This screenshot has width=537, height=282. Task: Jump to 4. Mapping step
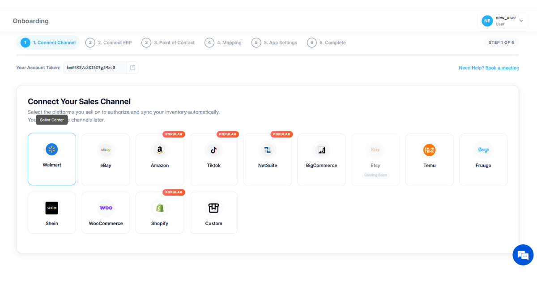coord(223,43)
